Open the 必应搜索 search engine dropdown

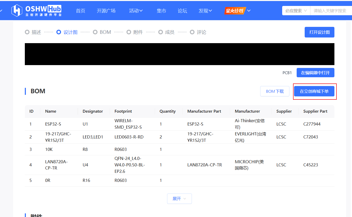click(296, 11)
